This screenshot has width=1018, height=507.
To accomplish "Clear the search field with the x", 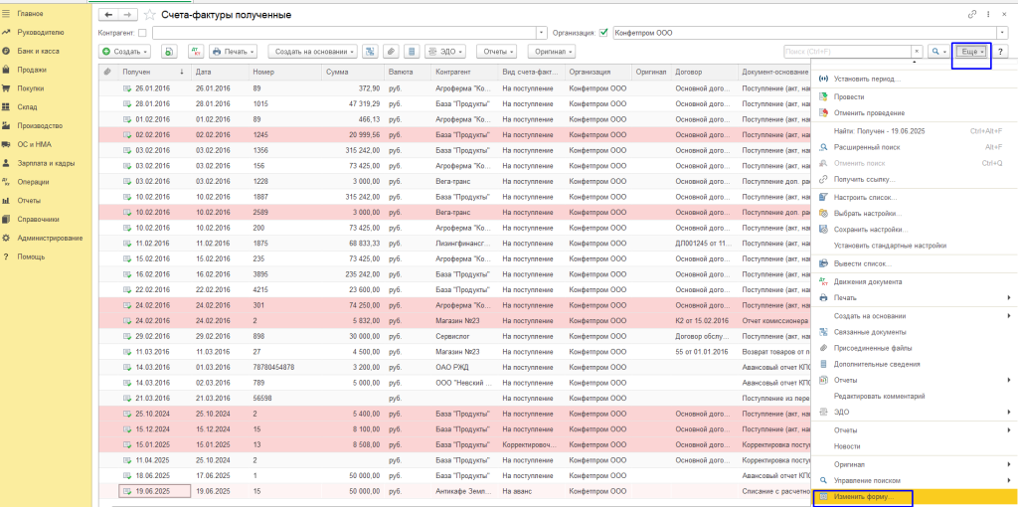I will point(917,52).
